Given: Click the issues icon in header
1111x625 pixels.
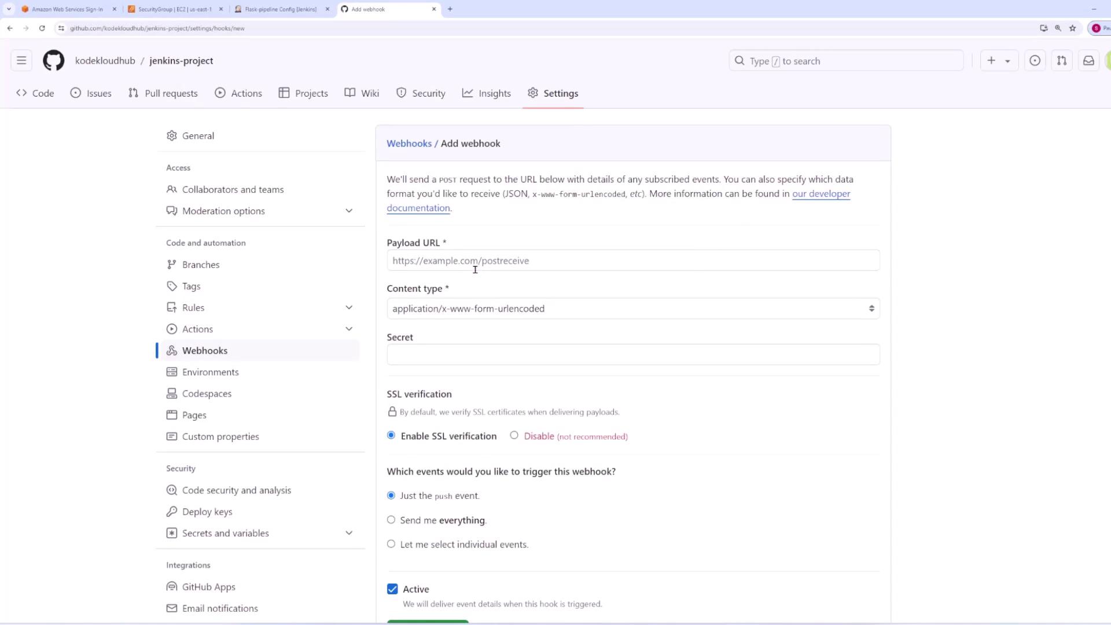Looking at the screenshot, I should (1035, 61).
